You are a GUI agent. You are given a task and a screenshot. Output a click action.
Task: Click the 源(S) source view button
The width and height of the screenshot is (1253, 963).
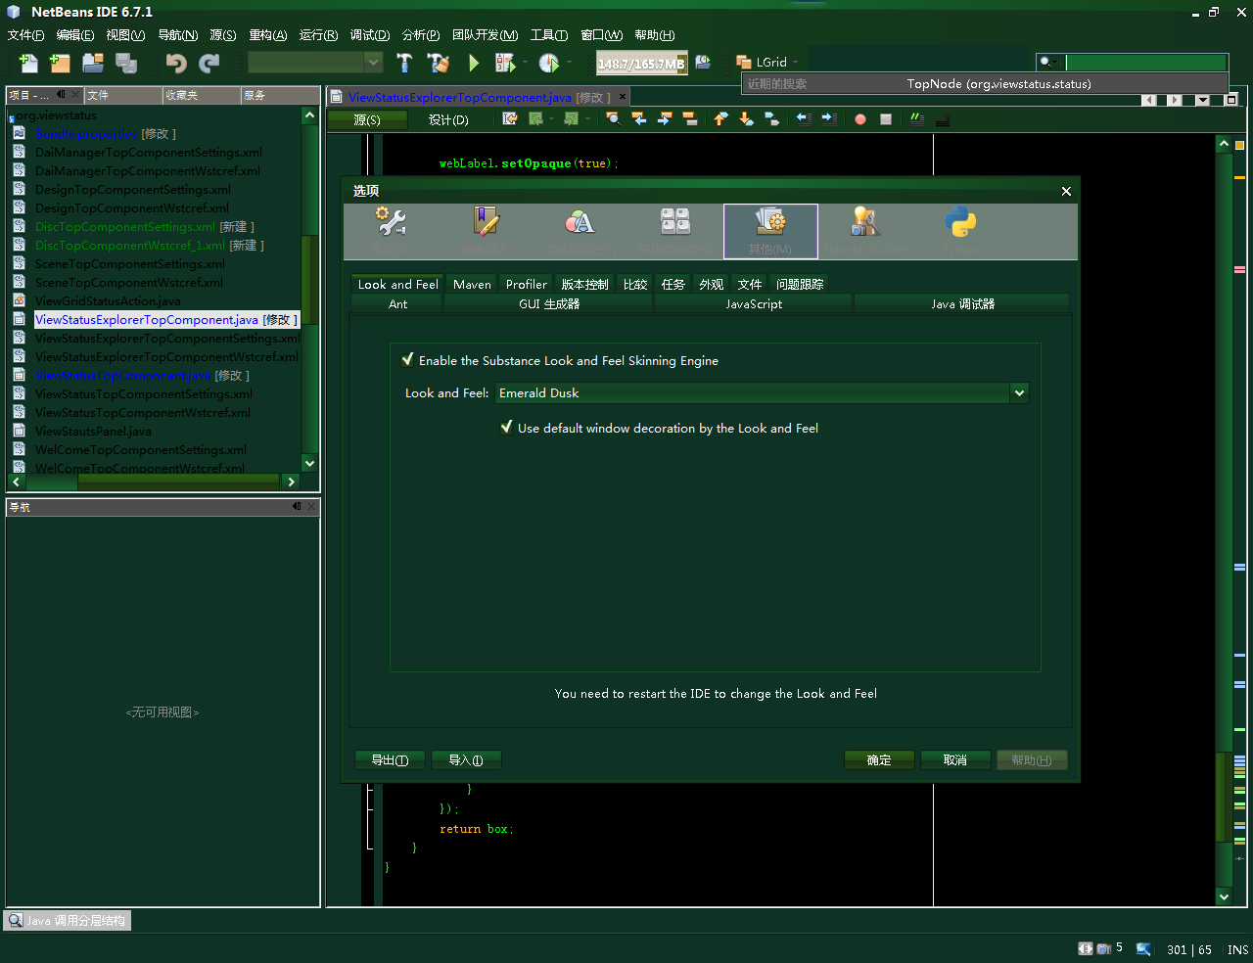point(367,120)
